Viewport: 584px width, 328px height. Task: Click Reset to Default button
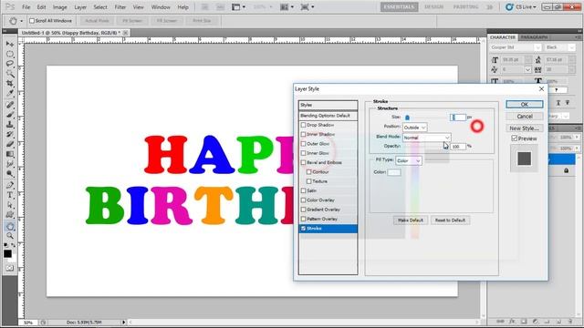[x=450, y=220]
